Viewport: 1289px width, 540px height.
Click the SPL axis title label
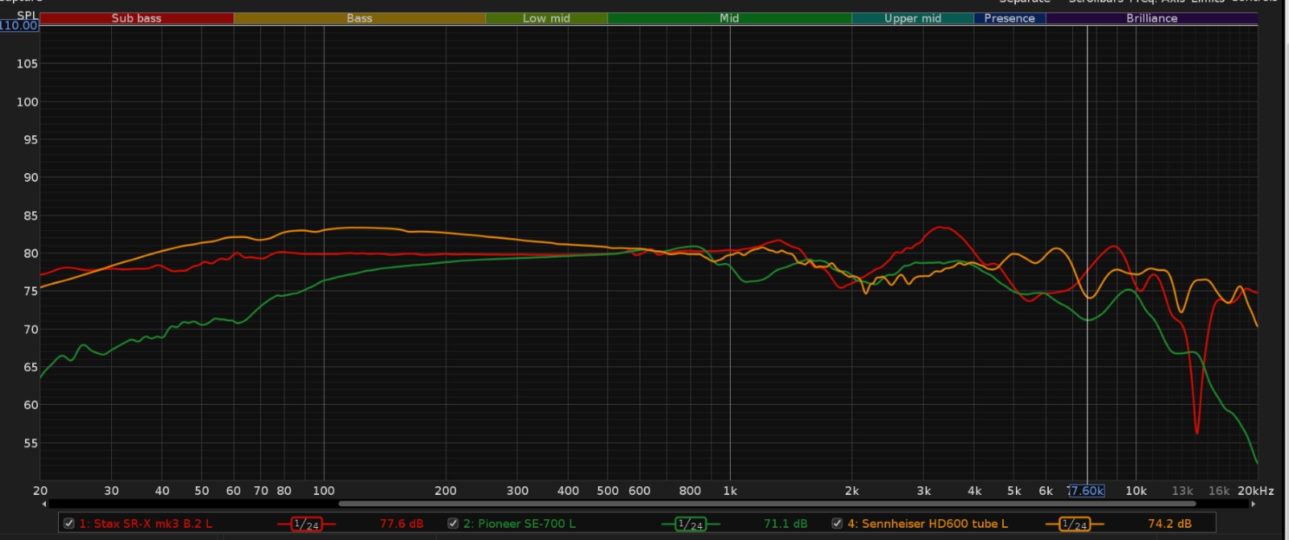(x=27, y=15)
